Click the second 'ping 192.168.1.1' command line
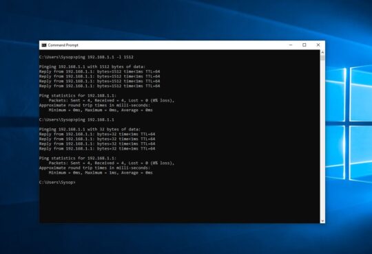Image resolution: width=372 pixels, height=254 pixels. [76, 119]
